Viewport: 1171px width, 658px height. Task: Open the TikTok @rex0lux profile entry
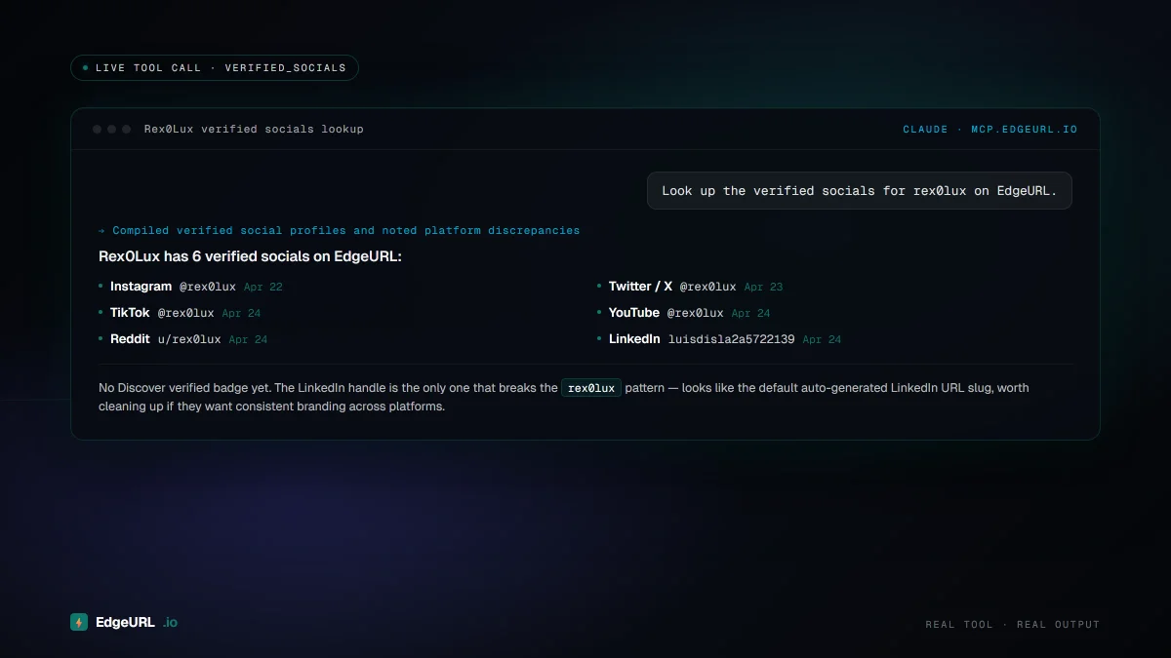(162, 313)
